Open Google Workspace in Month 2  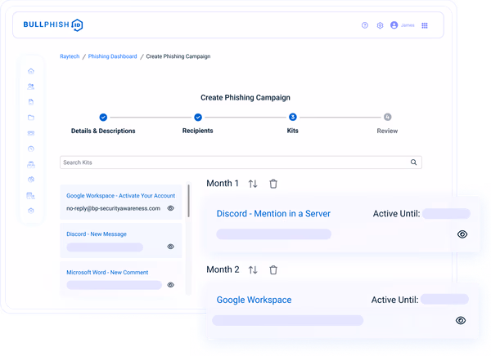(254, 300)
